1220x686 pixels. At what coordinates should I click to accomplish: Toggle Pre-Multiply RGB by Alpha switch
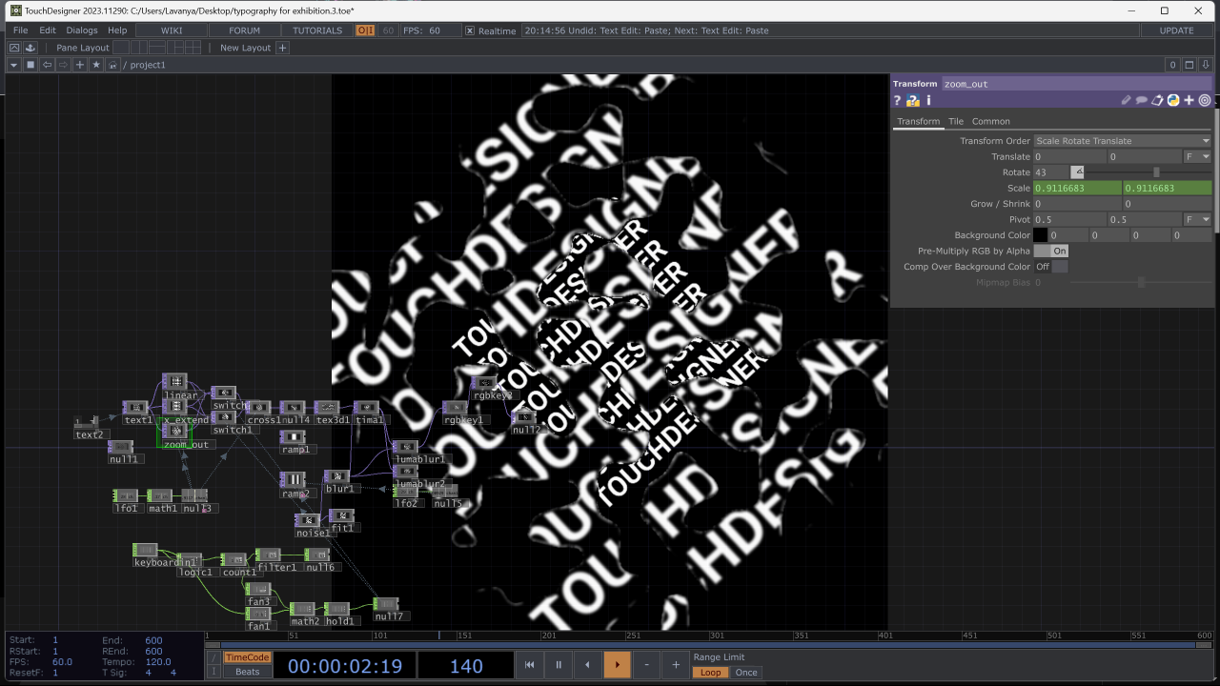[x=1051, y=251]
